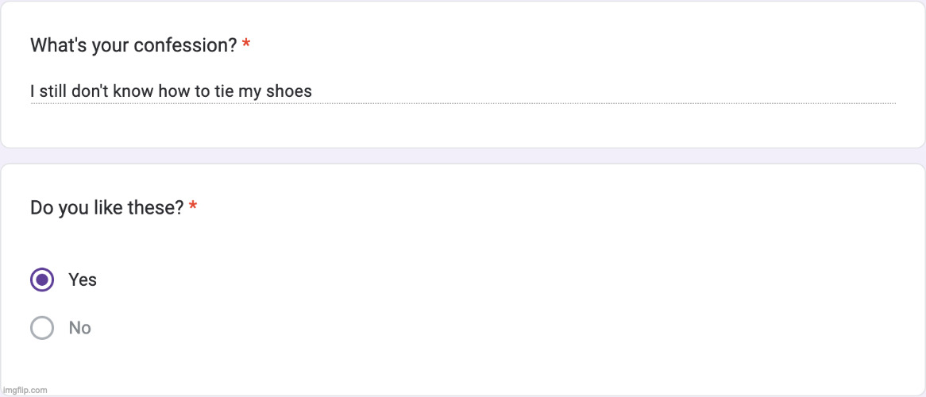Image resolution: width=926 pixels, height=397 pixels.
Task: Select the "Yes" radio button
Action: pyautogui.click(x=42, y=279)
